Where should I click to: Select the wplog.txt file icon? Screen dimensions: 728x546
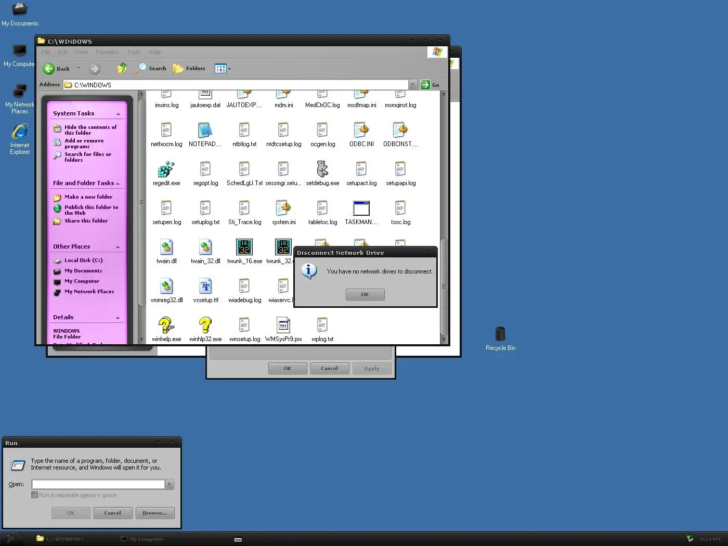pyautogui.click(x=322, y=325)
